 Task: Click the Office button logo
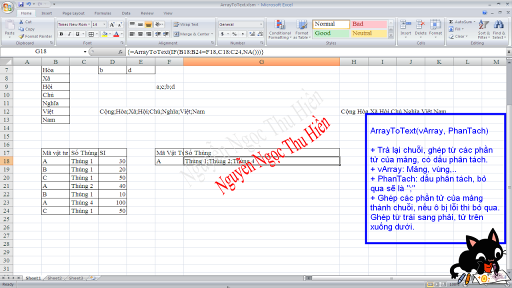(7, 6)
